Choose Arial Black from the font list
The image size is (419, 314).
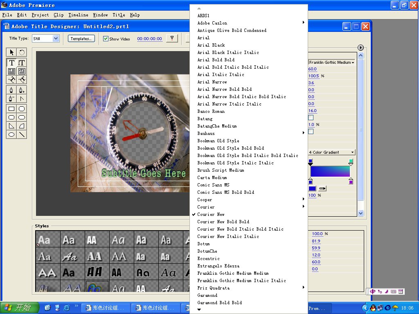coord(211,45)
